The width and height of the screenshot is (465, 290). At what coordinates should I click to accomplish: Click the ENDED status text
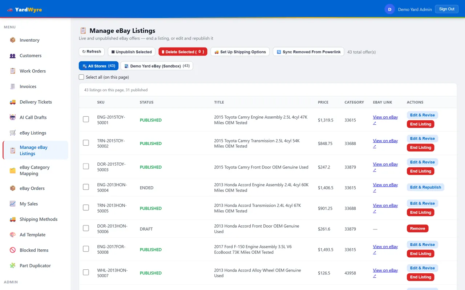point(146,188)
